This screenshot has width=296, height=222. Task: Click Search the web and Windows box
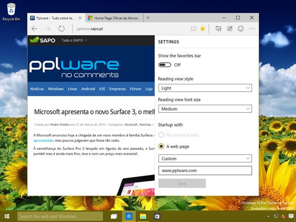coord(60,217)
